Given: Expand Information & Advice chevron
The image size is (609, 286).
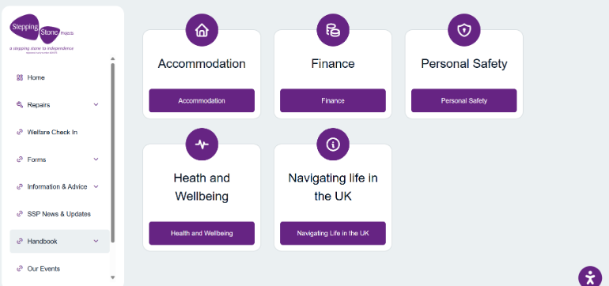Looking at the screenshot, I should click(96, 186).
